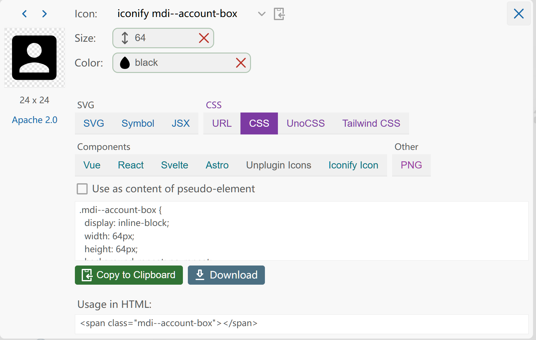The image size is (536, 340).
Task: Switch to the Tailwind CSS tab
Action: pyautogui.click(x=371, y=123)
